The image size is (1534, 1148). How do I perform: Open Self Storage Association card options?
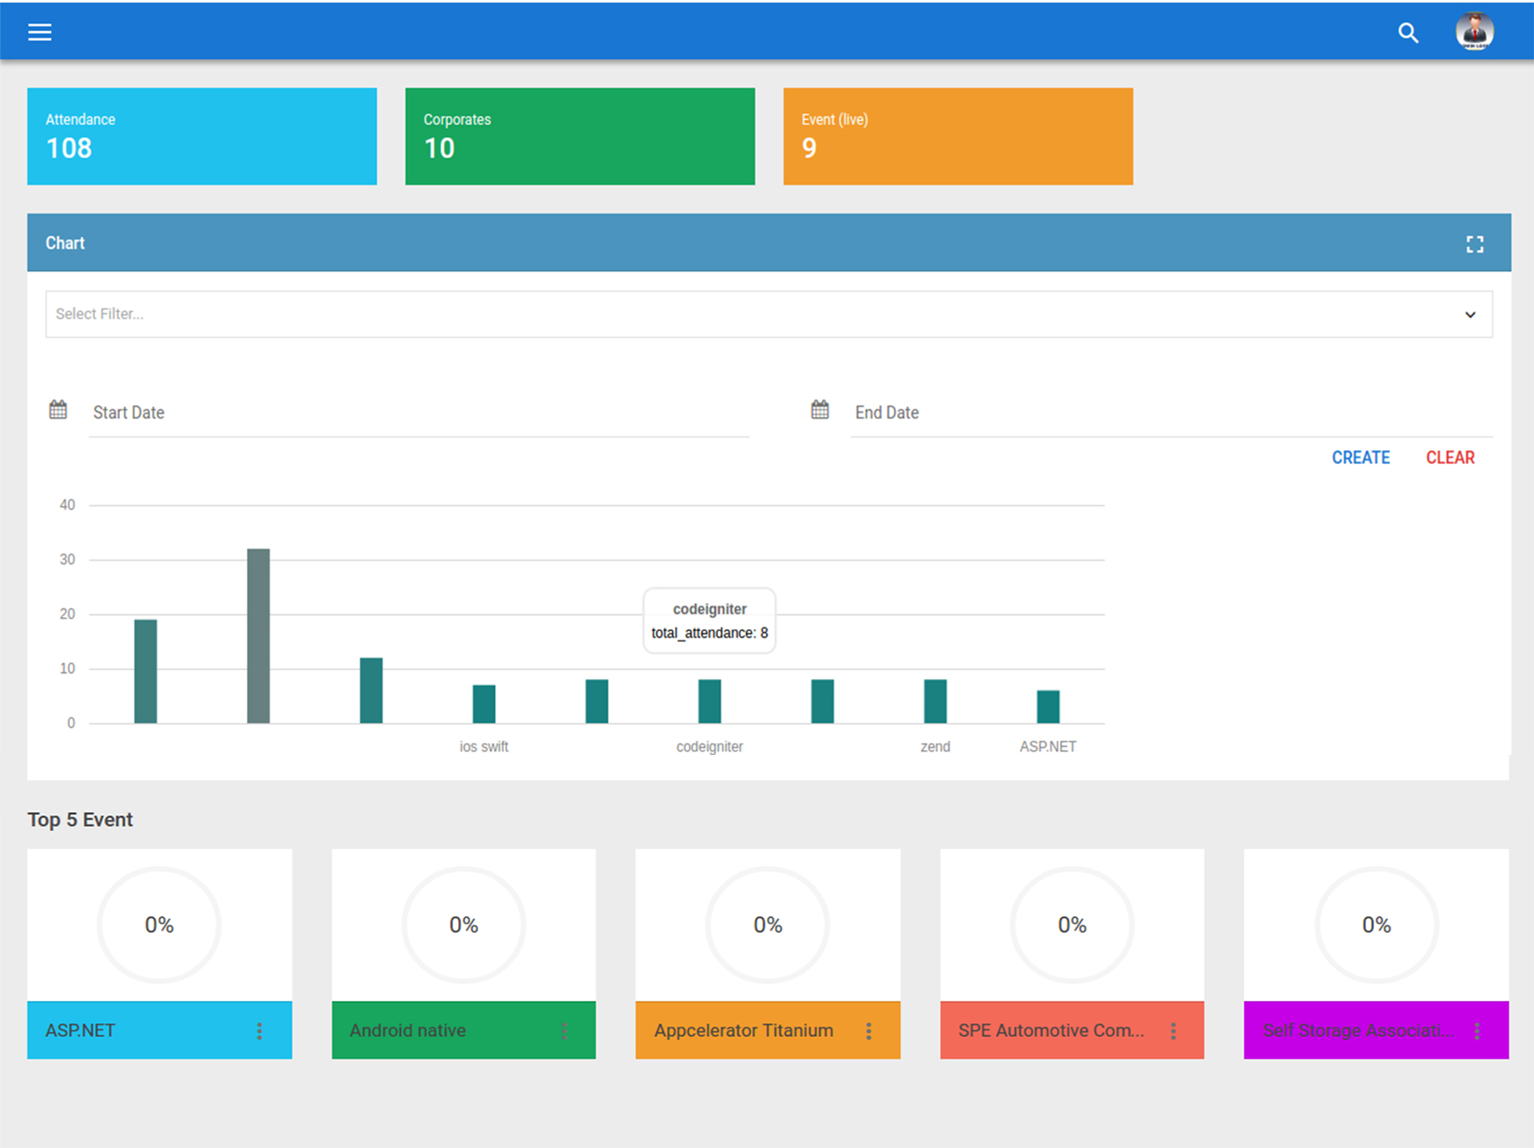[1477, 1031]
